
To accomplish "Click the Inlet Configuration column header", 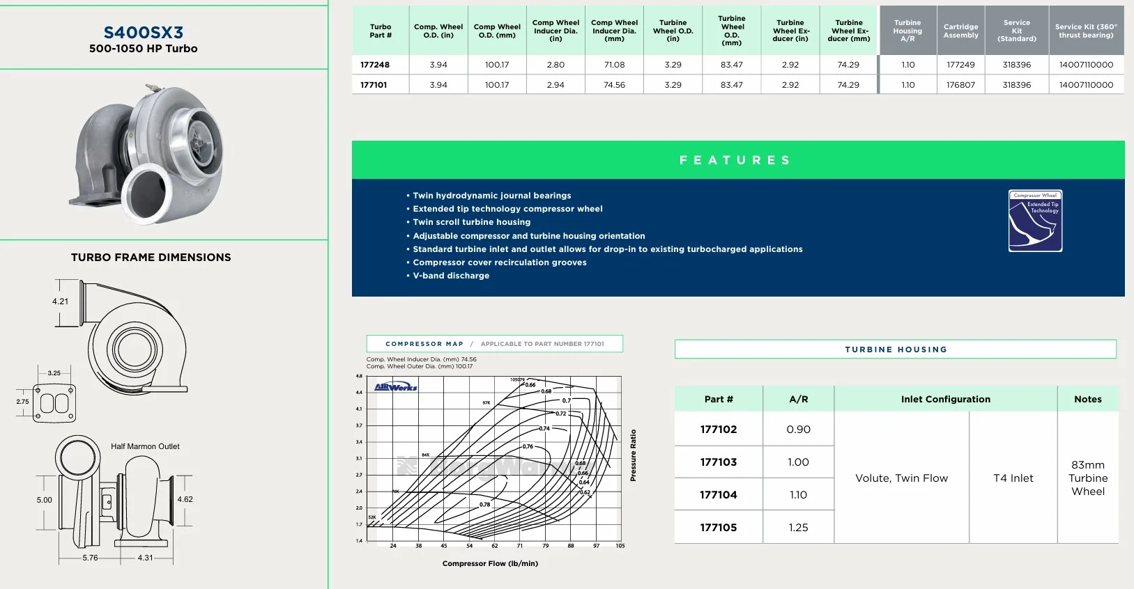I will tap(946, 400).
